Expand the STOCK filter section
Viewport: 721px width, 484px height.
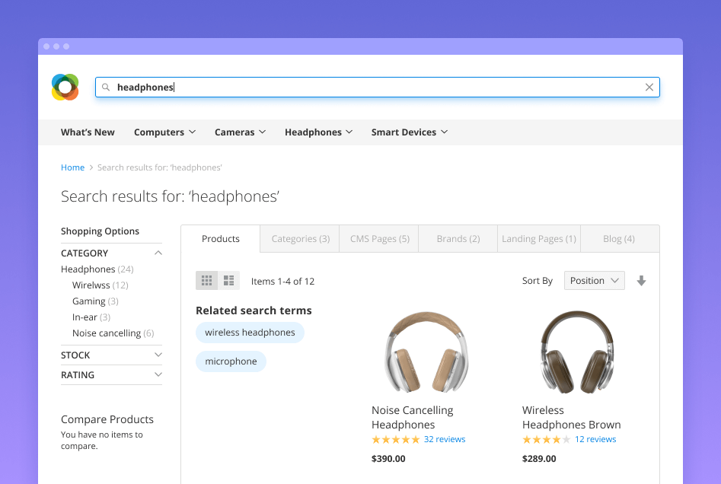(x=158, y=355)
